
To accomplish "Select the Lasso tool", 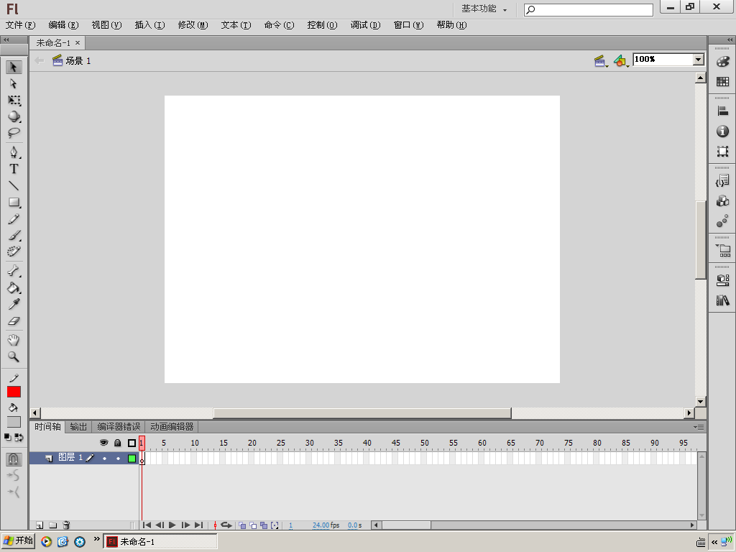I will (x=14, y=133).
